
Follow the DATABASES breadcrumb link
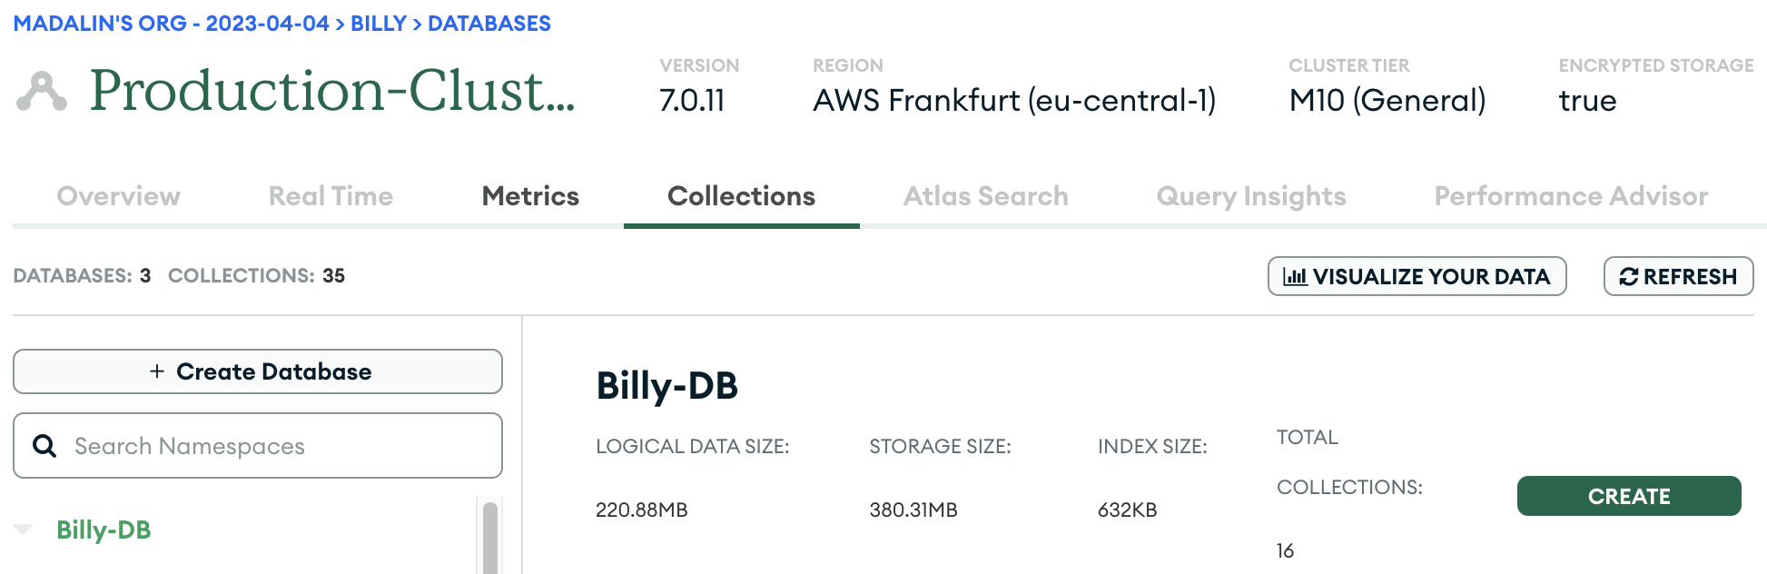click(x=489, y=24)
